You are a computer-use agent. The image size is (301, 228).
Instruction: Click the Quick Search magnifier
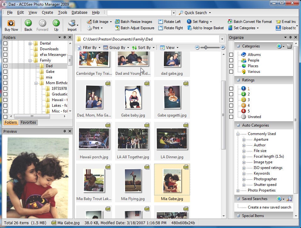[181, 13]
